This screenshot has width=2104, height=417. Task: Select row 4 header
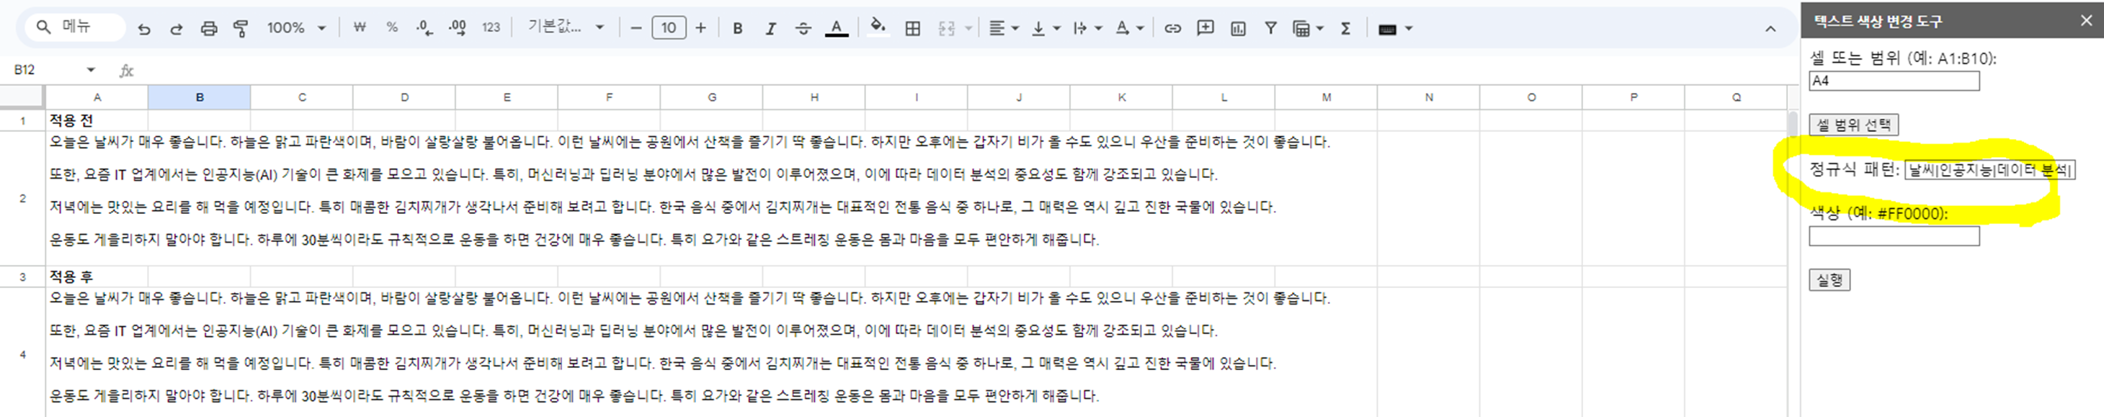point(22,354)
